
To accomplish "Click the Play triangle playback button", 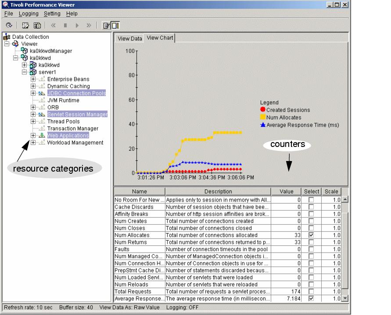I will (77, 25).
